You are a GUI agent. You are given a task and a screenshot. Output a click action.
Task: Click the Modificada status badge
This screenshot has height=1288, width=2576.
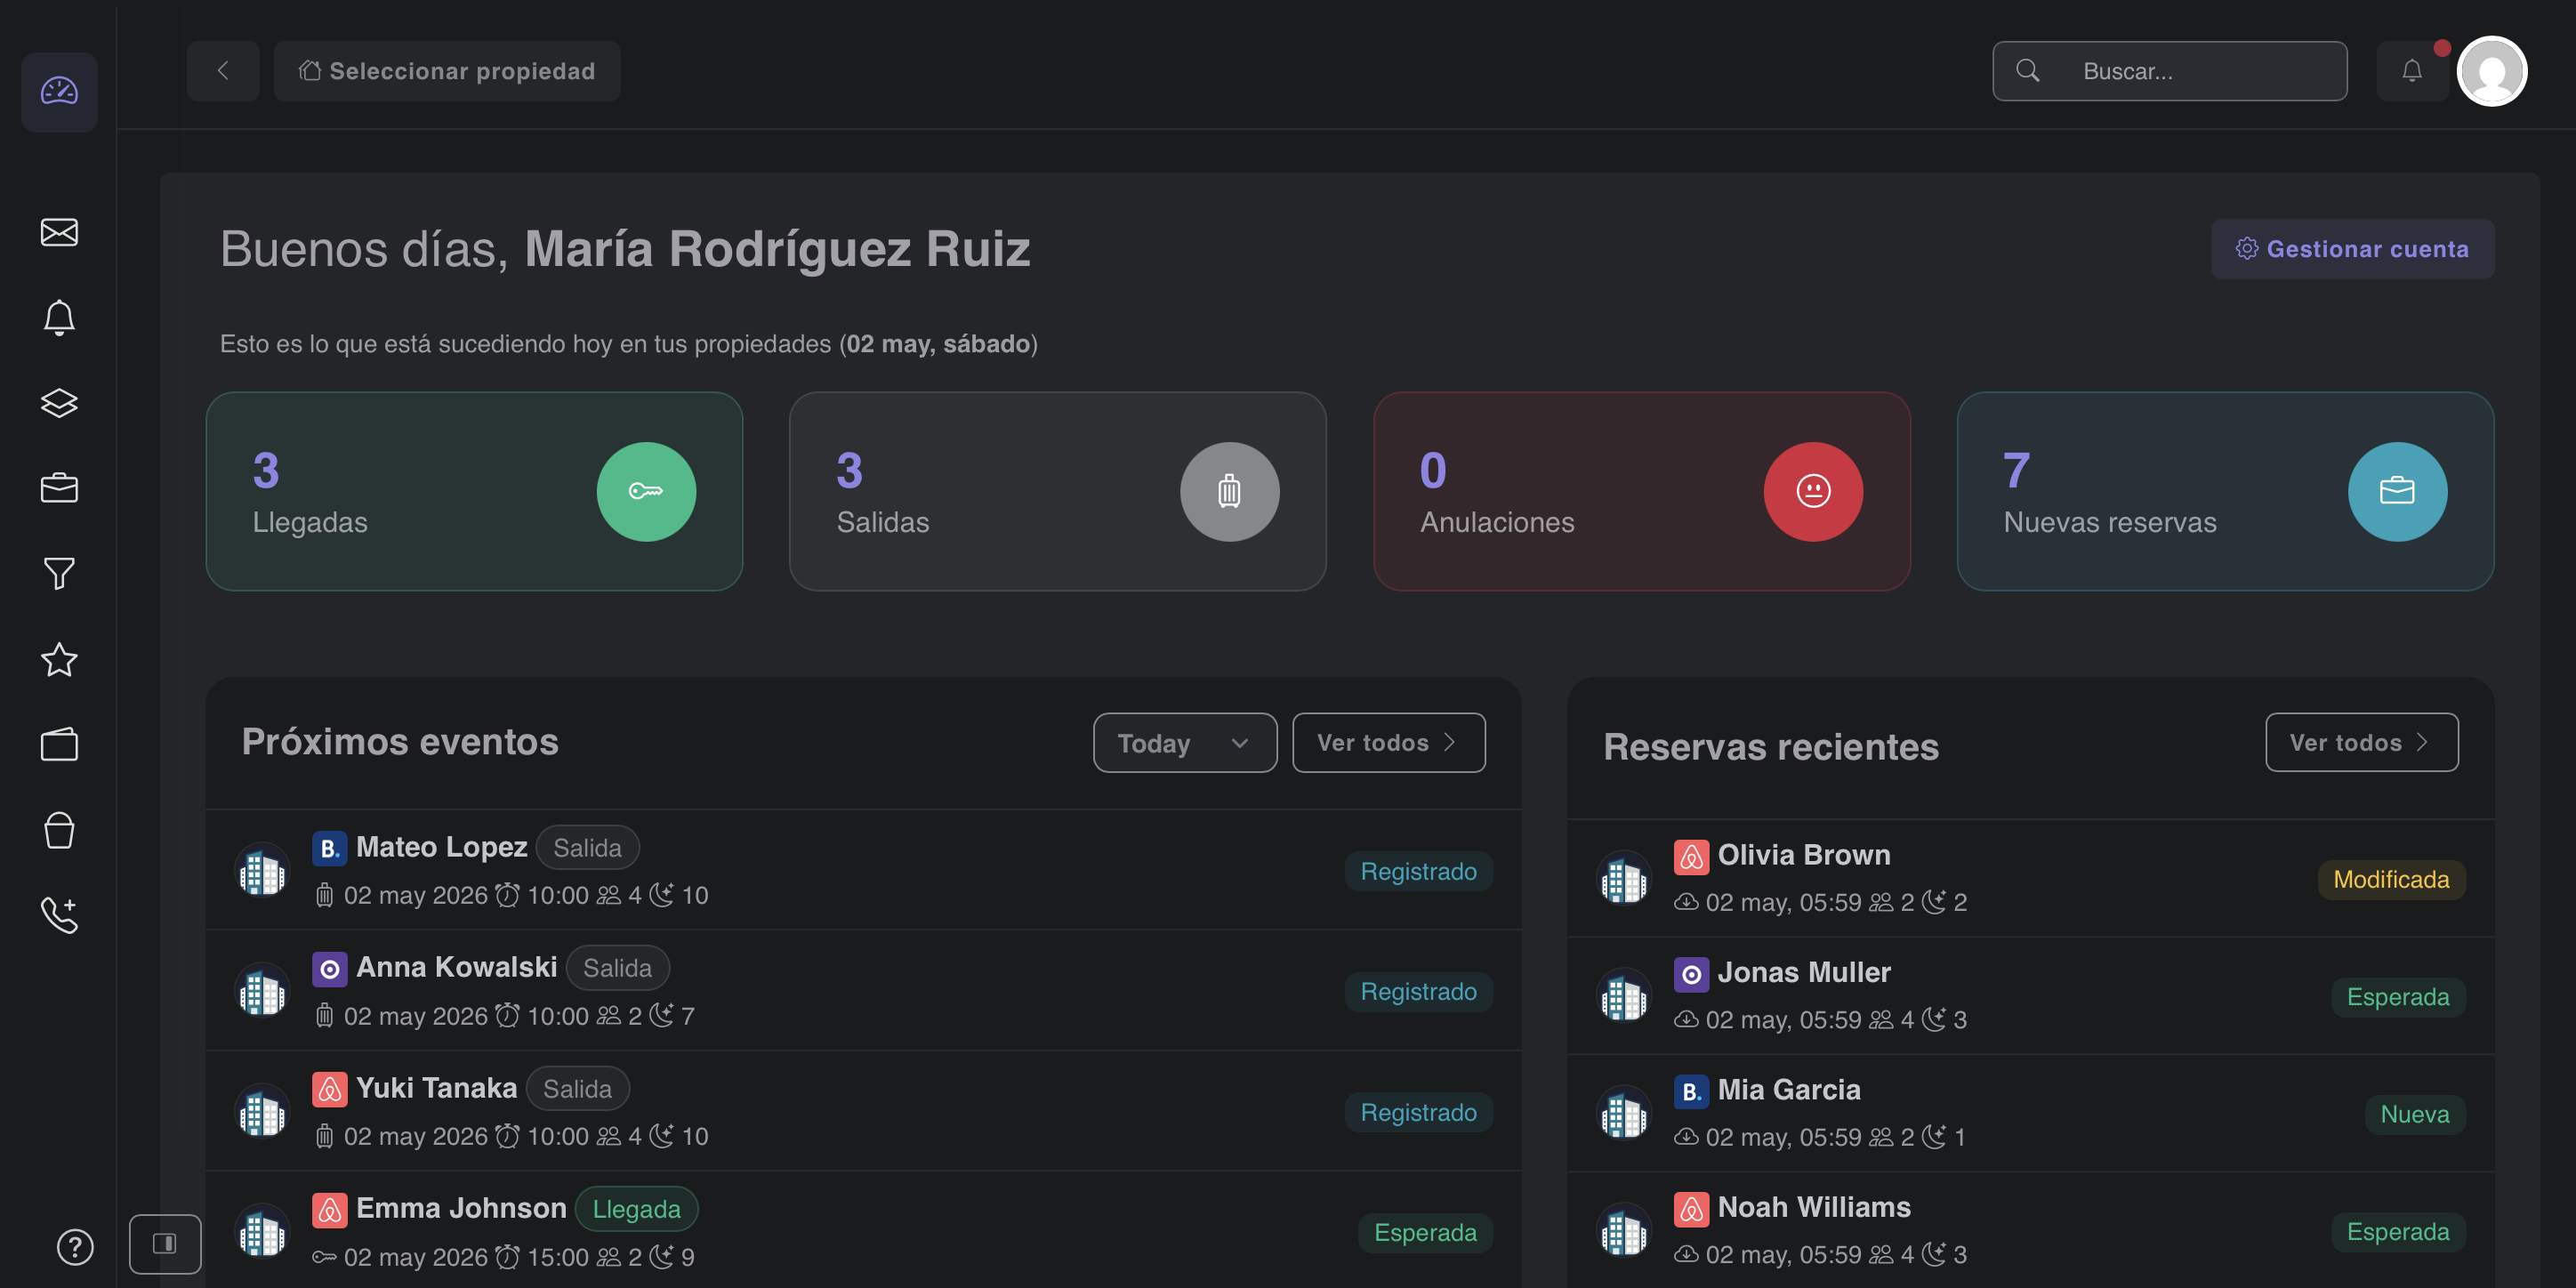[2391, 879]
